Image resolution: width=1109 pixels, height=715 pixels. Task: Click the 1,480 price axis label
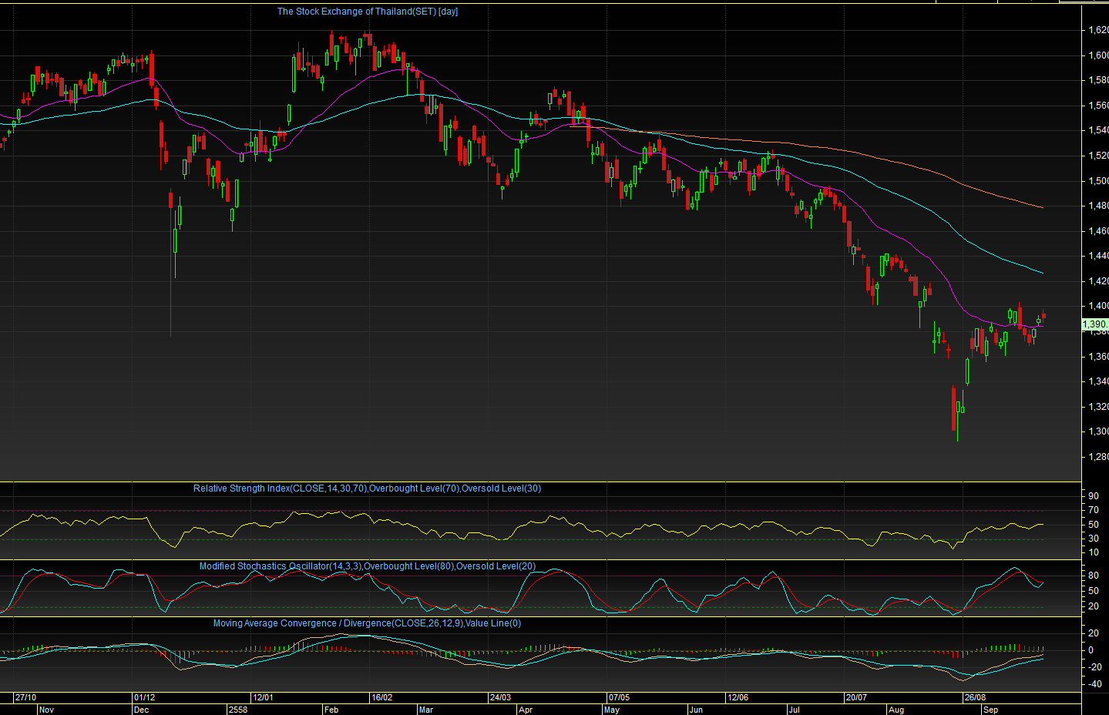[x=1098, y=206]
